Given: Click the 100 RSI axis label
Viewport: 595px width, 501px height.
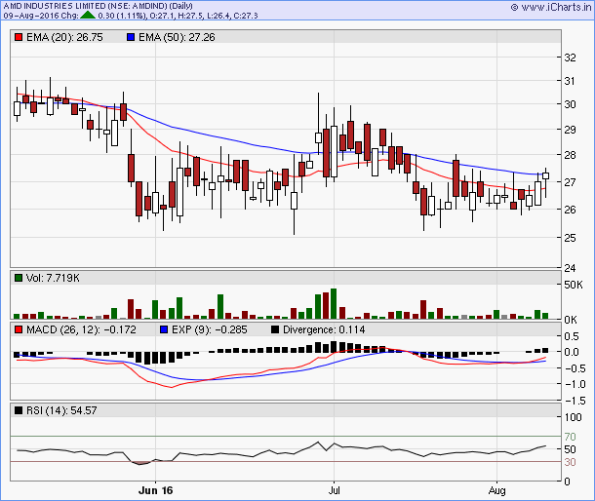Looking at the screenshot, I should pos(573,417).
